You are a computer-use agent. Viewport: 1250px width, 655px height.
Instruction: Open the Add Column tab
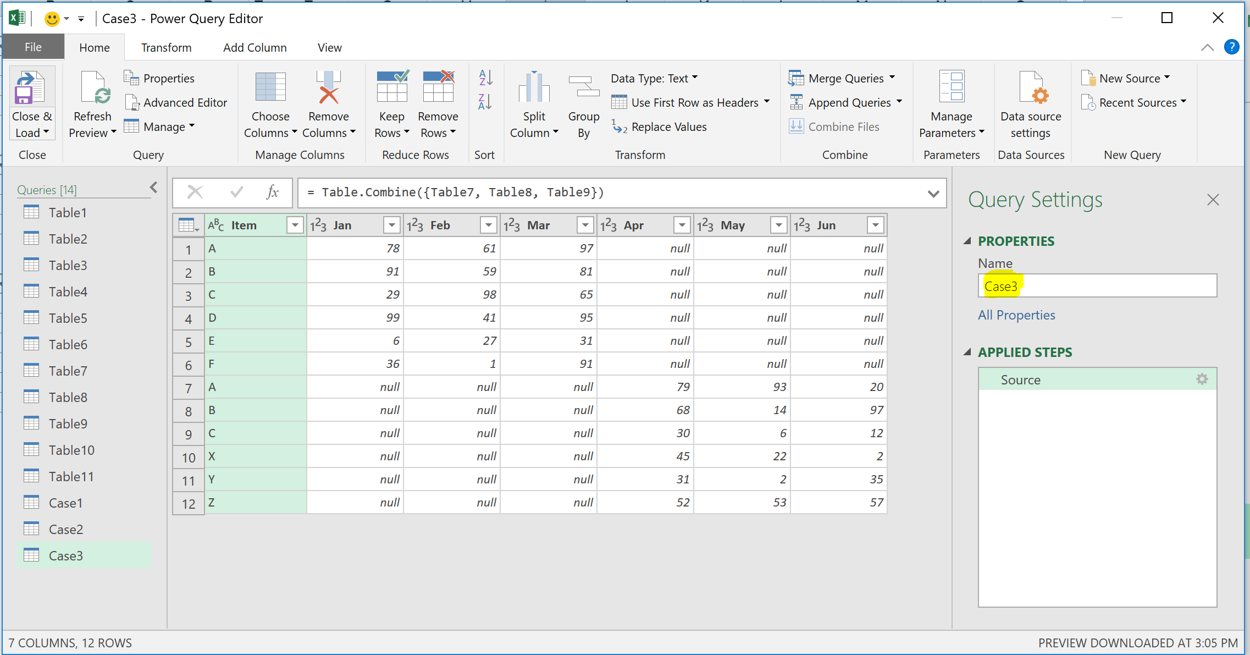click(x=255, y=48)
